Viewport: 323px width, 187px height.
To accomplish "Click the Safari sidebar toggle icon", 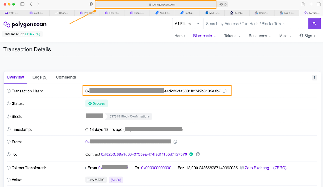I will point(22,4).
